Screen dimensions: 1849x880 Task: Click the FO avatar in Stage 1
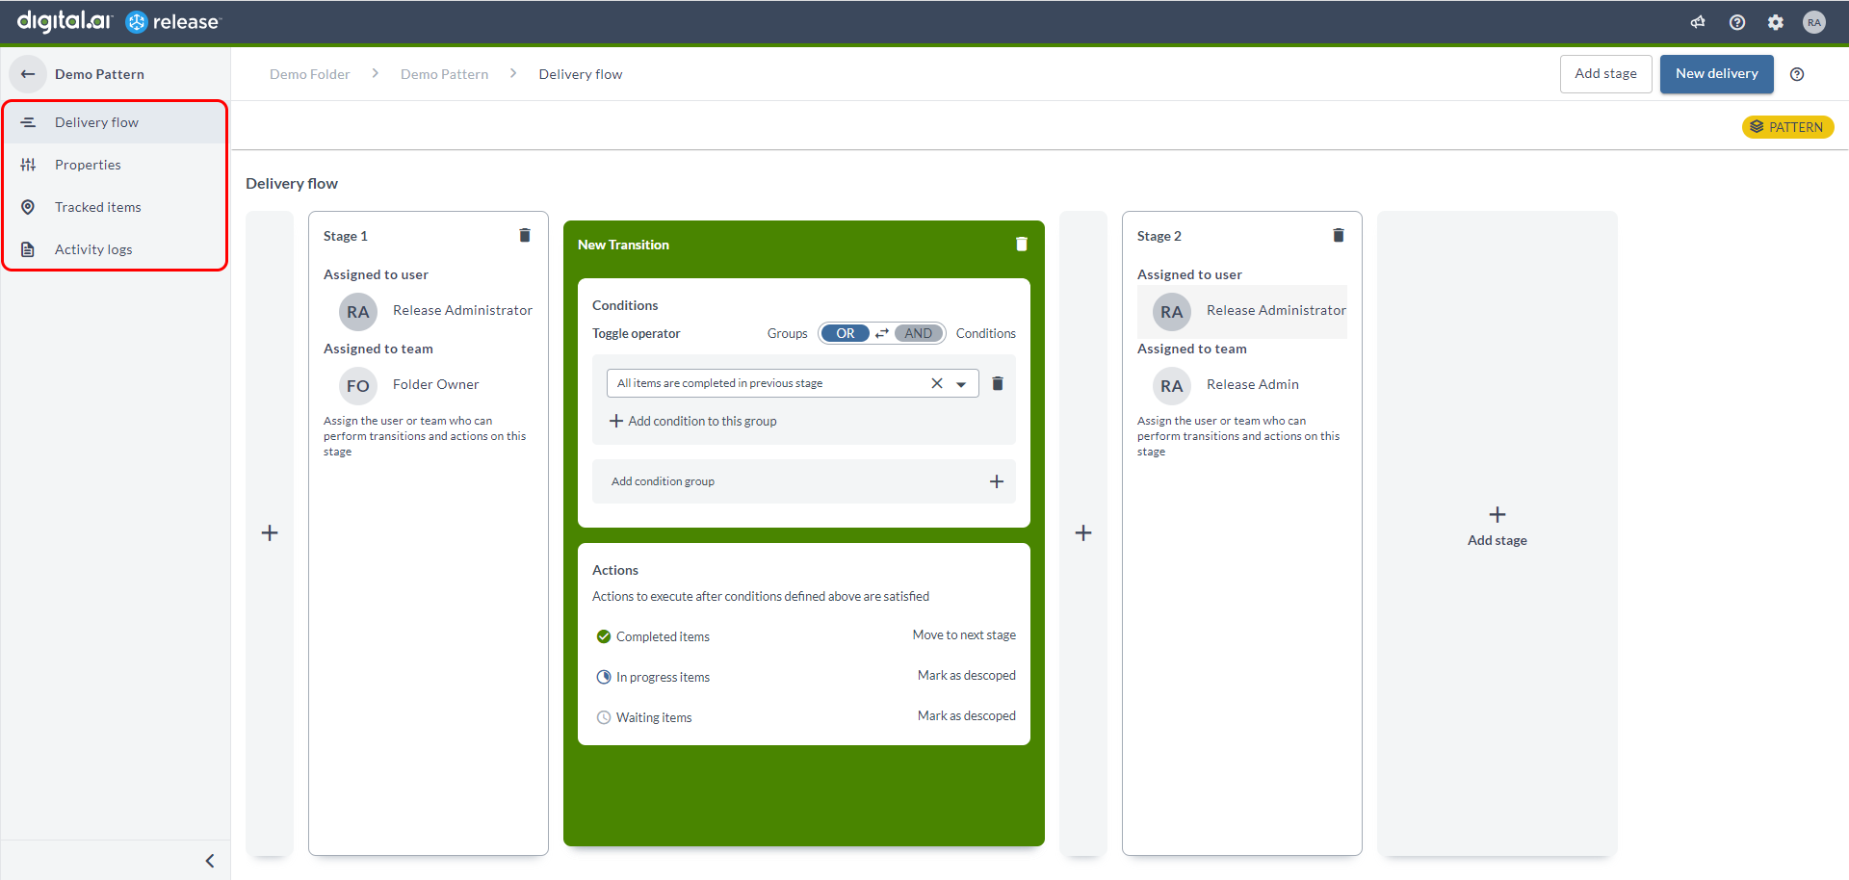[x=358, y=386]
